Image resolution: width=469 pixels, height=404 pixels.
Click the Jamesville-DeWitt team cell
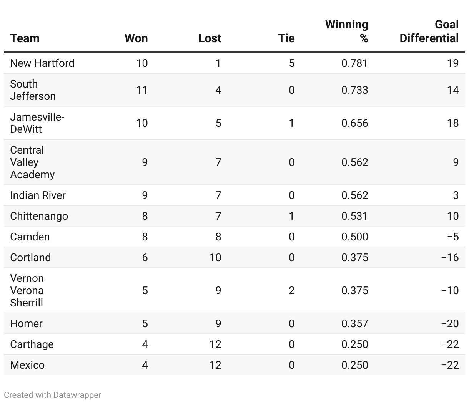37,123
